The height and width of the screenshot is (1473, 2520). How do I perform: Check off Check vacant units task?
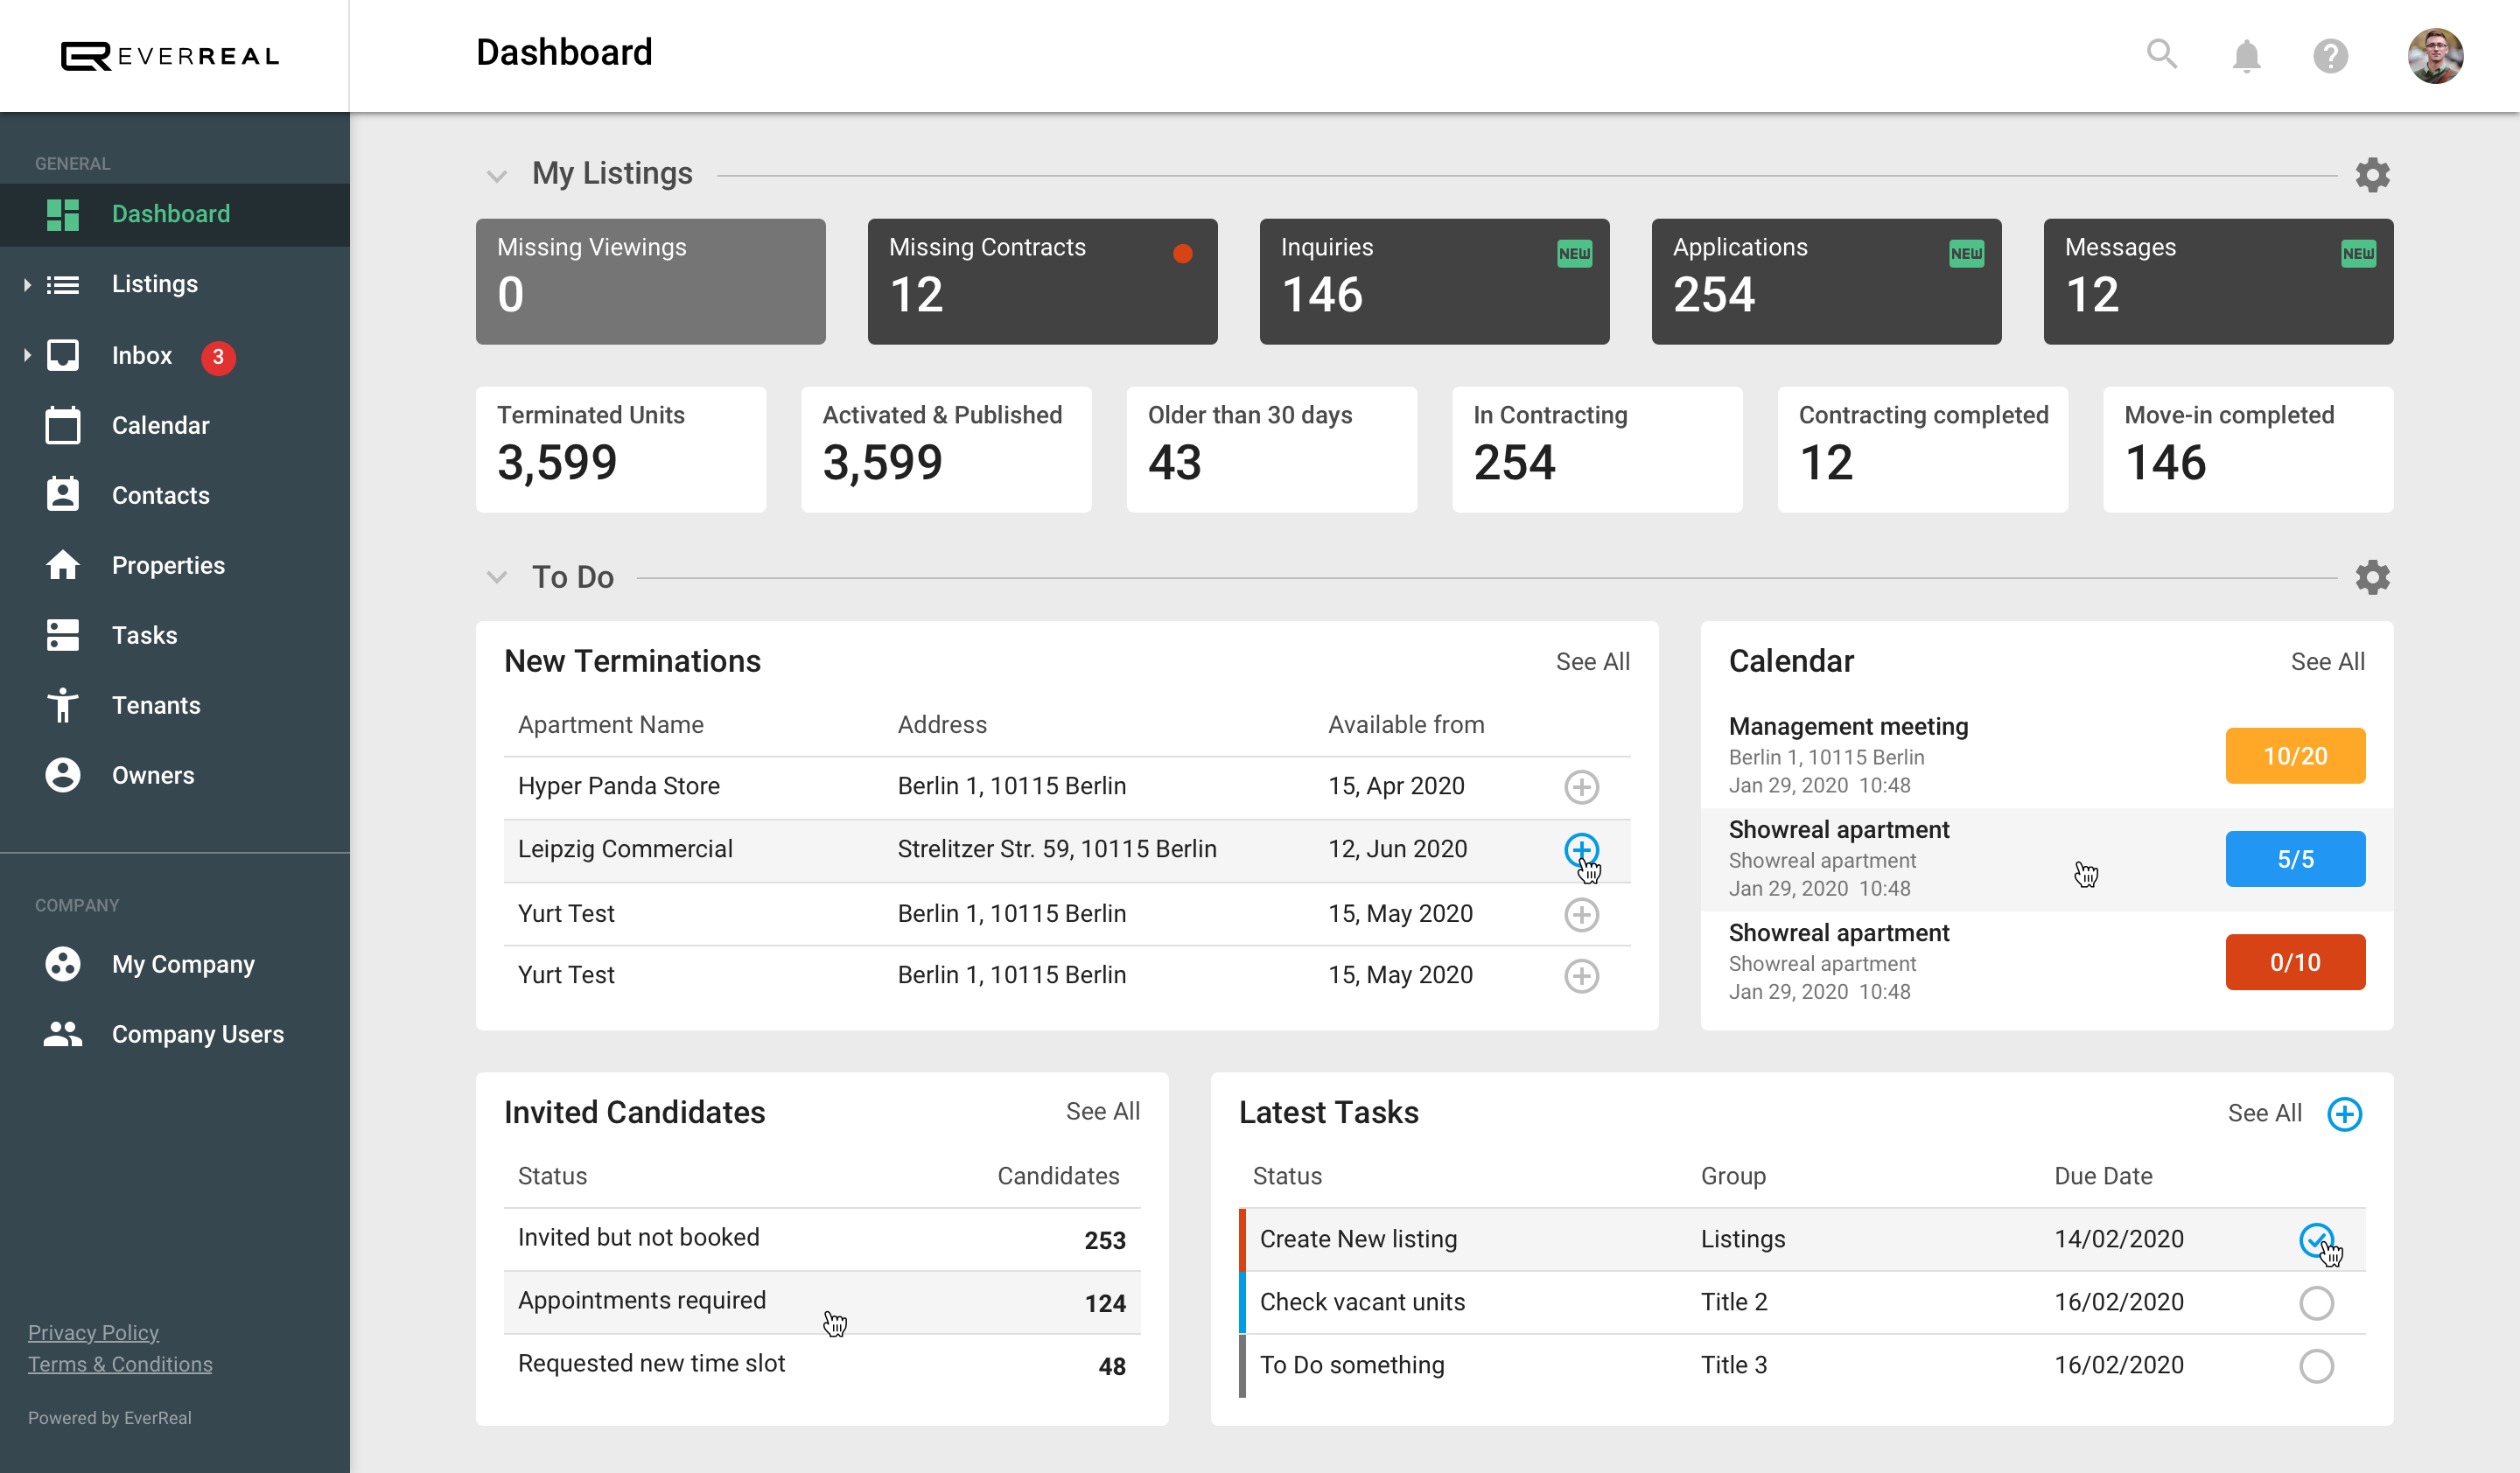pyautogui.click(x=2315, y=1302)
